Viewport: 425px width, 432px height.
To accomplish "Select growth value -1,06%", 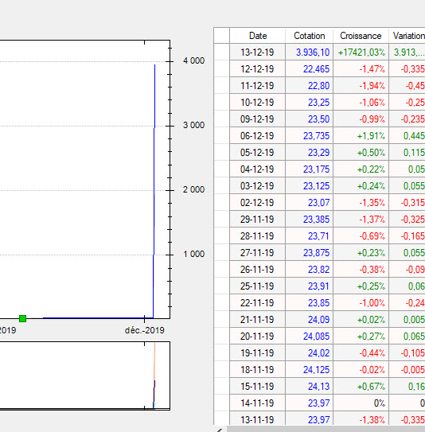I will point(361,102).
